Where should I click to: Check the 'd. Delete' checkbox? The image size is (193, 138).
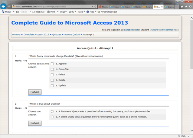point(52,80)
